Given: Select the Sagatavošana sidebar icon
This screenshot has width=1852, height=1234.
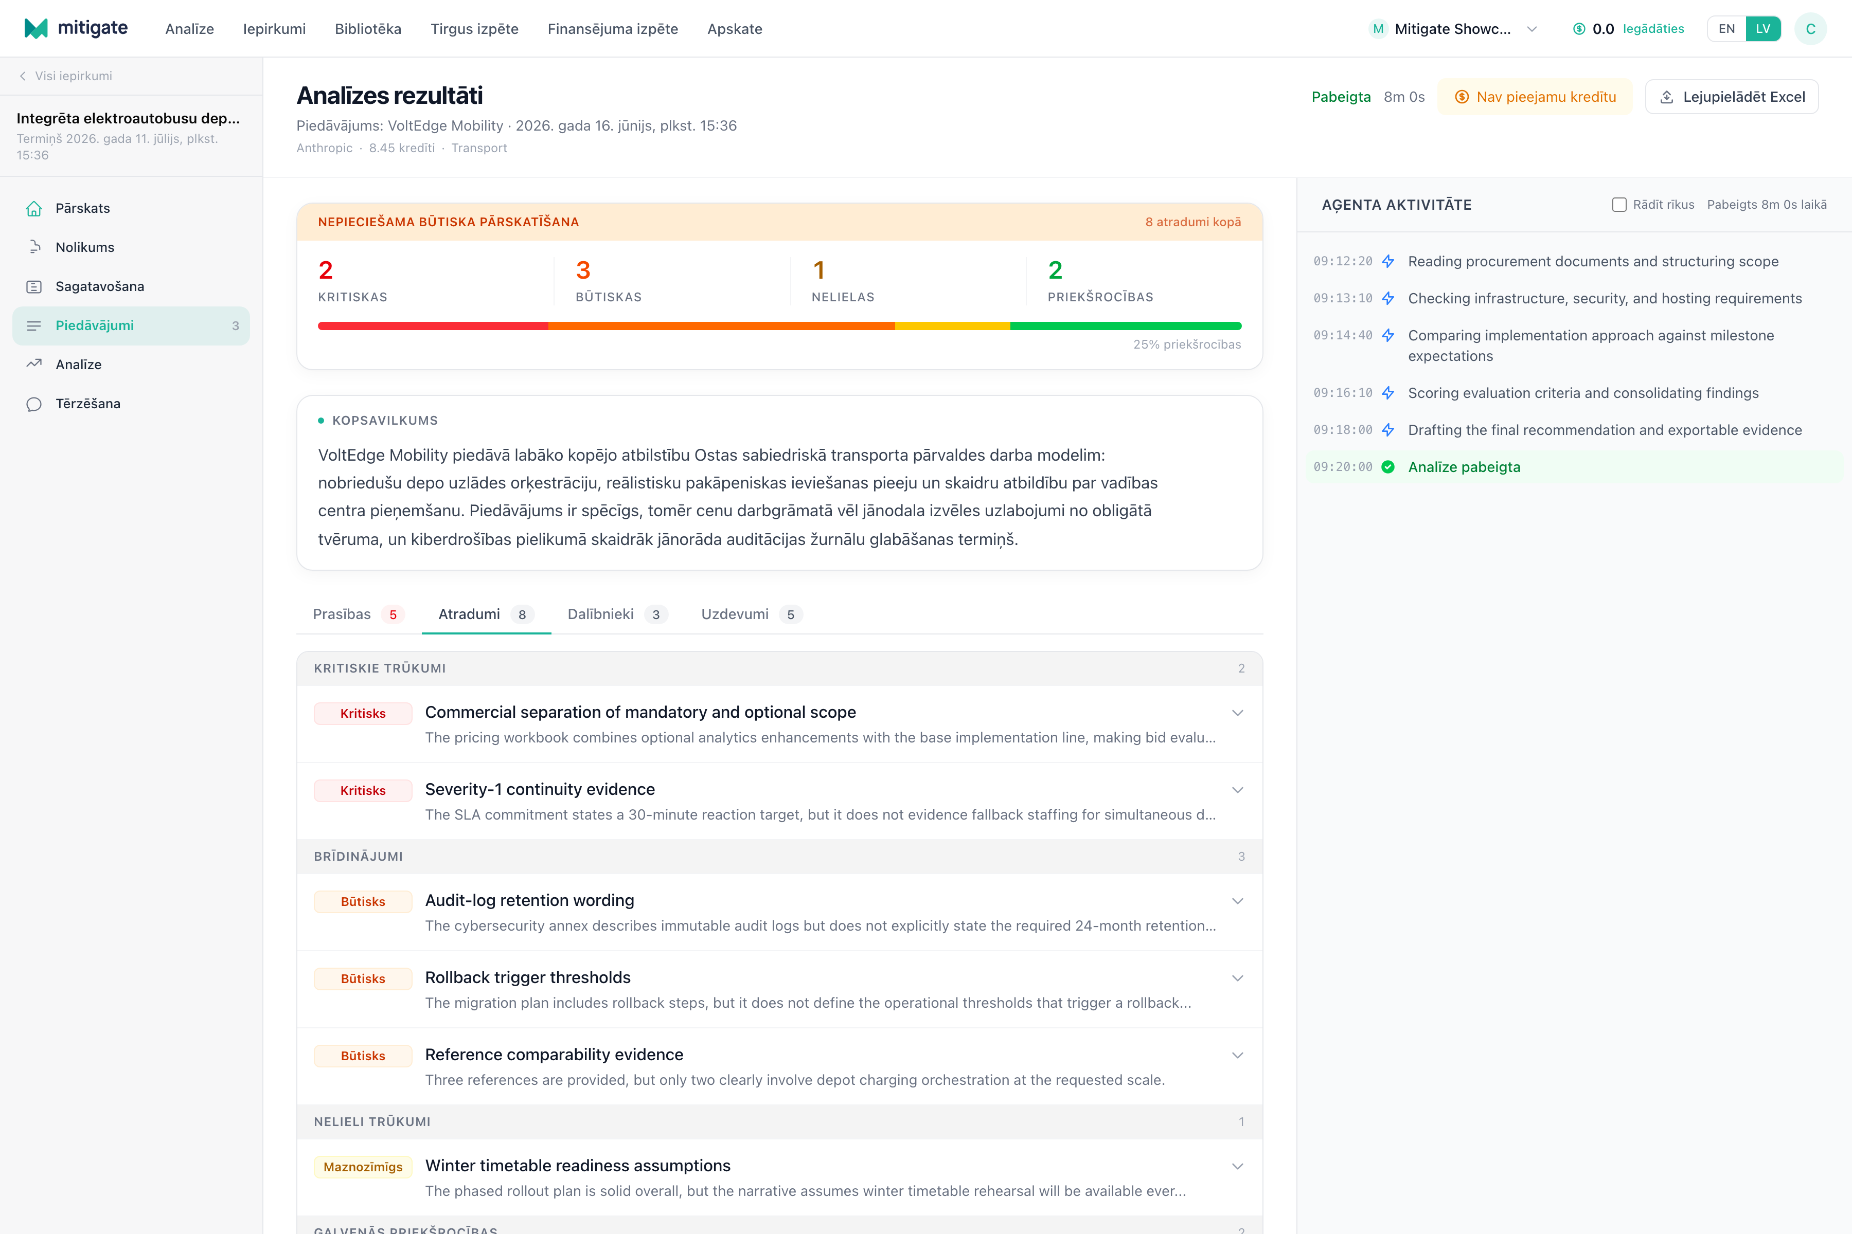Looking at the screenshot, I should coord(34,286).
